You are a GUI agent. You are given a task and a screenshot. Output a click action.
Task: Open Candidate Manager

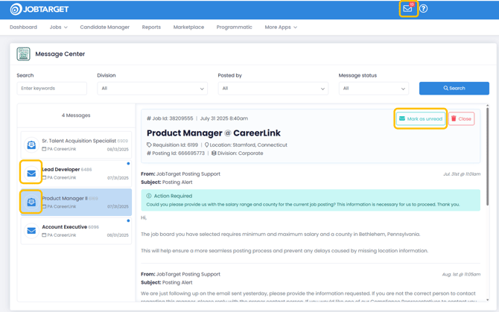pos(105,27)
